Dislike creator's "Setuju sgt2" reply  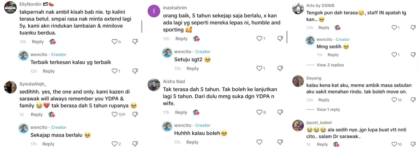click(280, 68)
